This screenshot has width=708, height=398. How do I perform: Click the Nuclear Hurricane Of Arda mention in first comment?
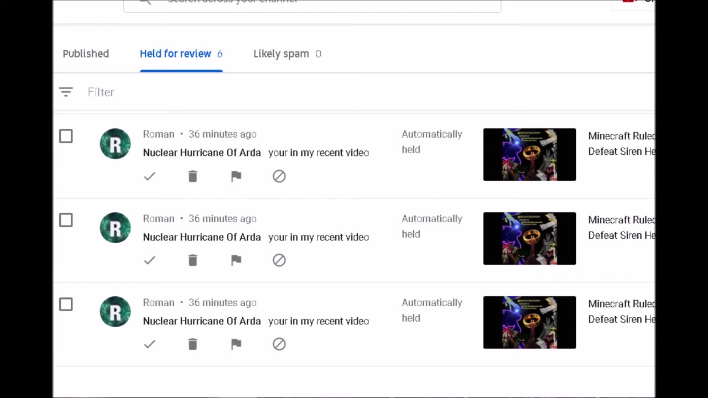tap(202, 153)
